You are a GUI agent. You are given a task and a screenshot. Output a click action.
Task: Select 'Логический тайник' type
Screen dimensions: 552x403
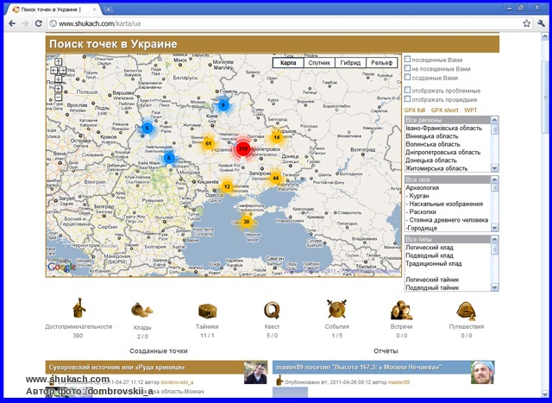(448, 280)
